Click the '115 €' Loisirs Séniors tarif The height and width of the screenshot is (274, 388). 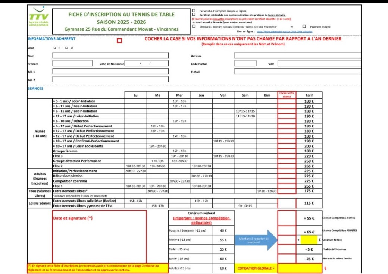309,203
